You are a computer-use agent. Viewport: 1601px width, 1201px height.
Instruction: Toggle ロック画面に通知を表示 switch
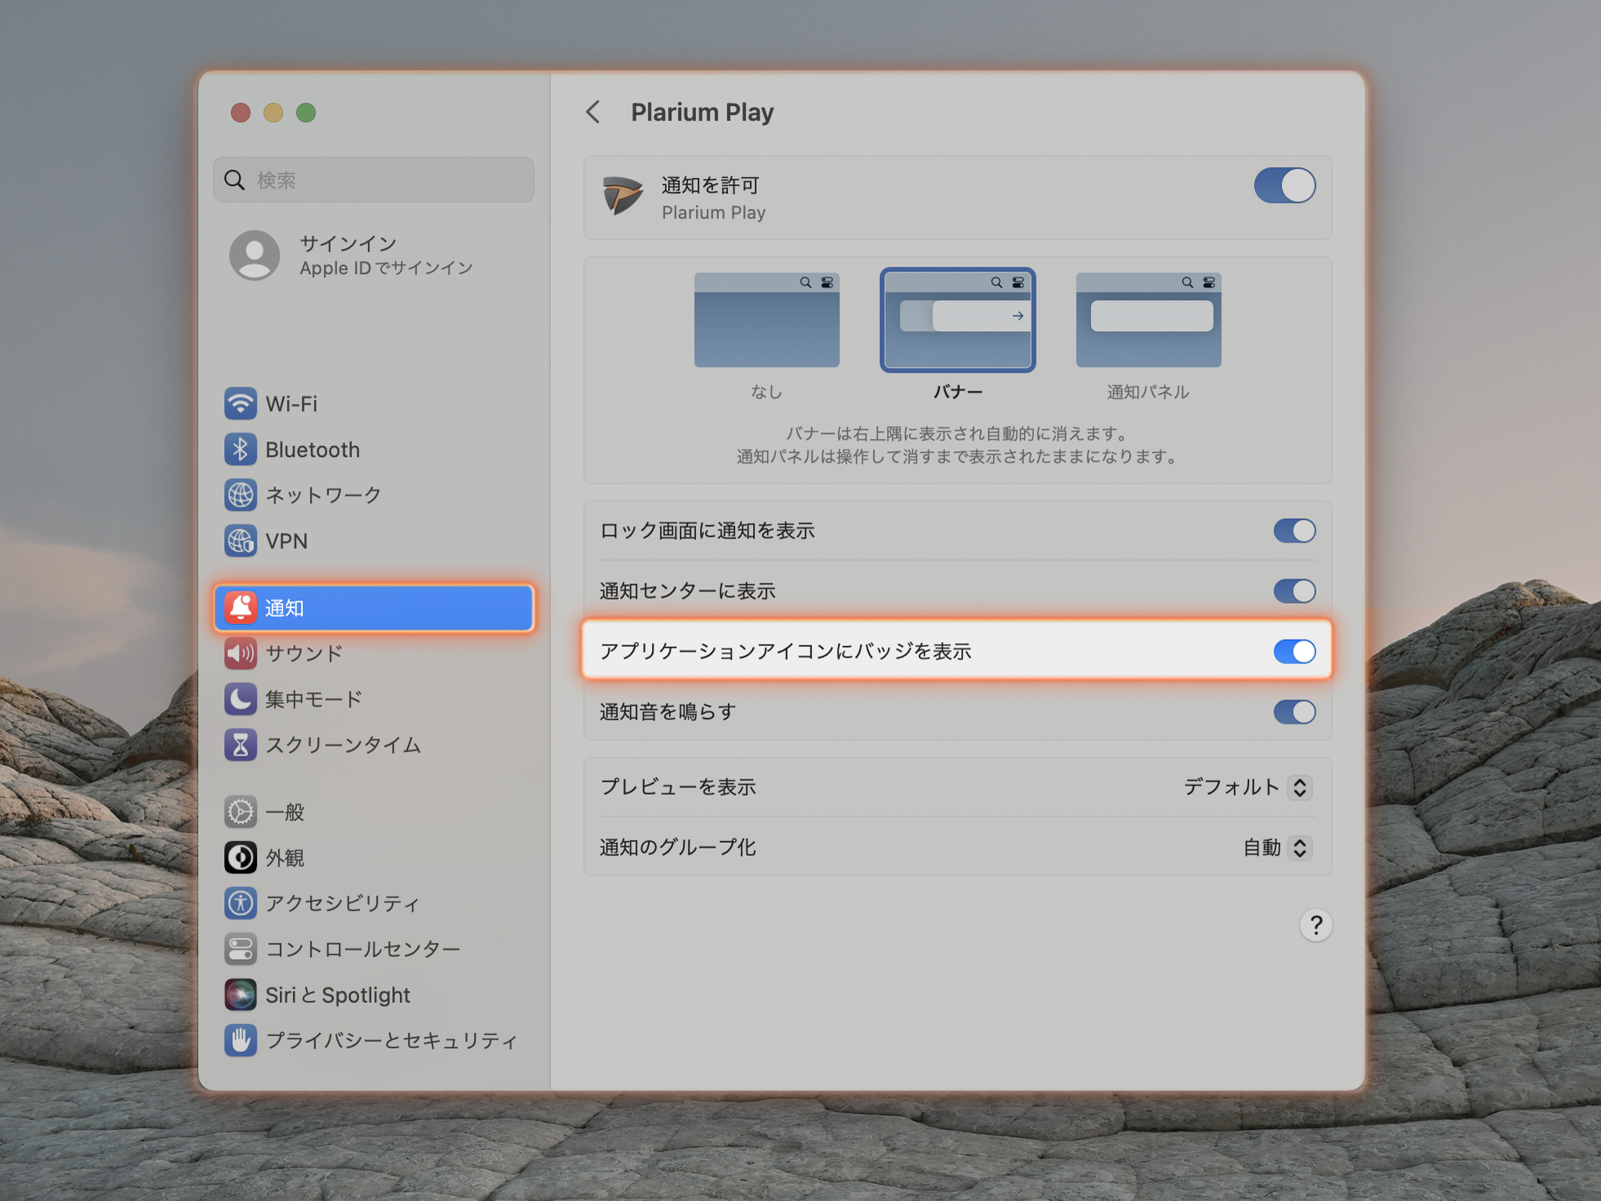tap(1295, 531)
